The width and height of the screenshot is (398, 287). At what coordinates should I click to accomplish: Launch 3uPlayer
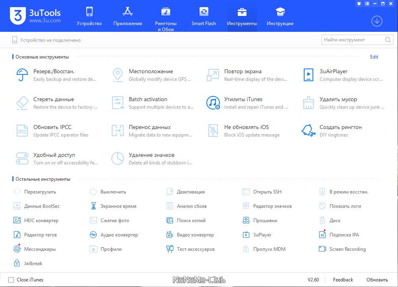click(x=257, y=234)
